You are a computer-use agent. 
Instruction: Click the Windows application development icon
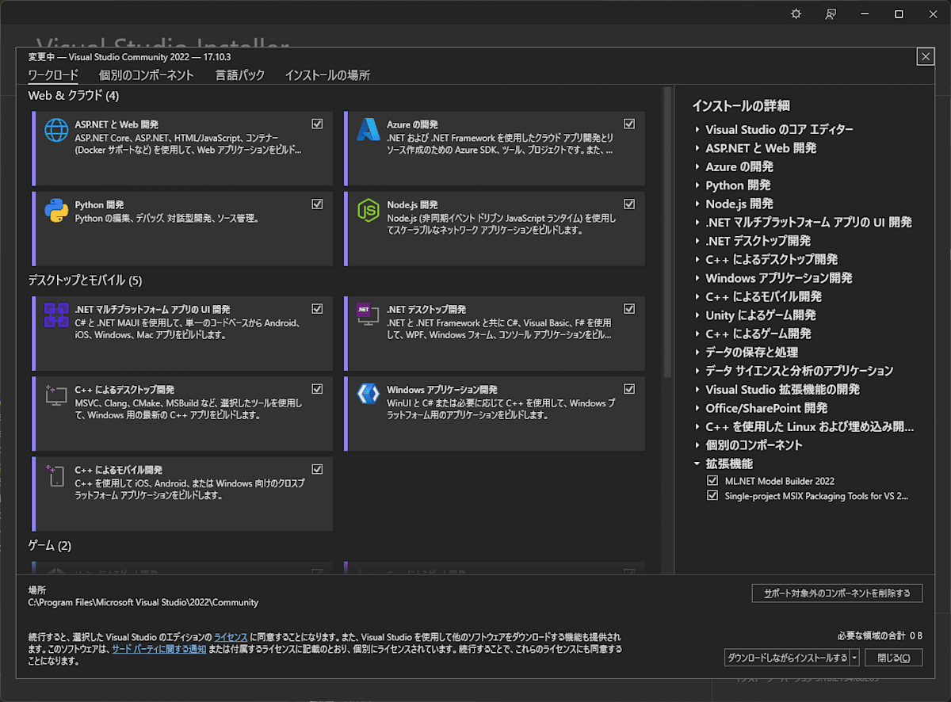pyautogui.click(x=369, y=395)
